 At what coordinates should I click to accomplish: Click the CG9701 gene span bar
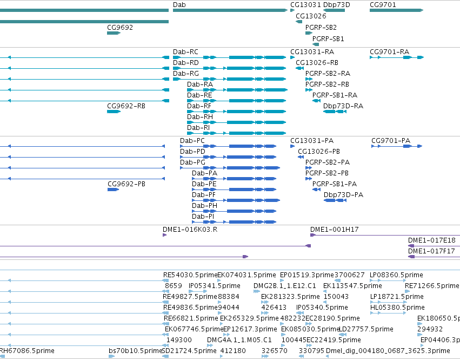tap(397, 10)
